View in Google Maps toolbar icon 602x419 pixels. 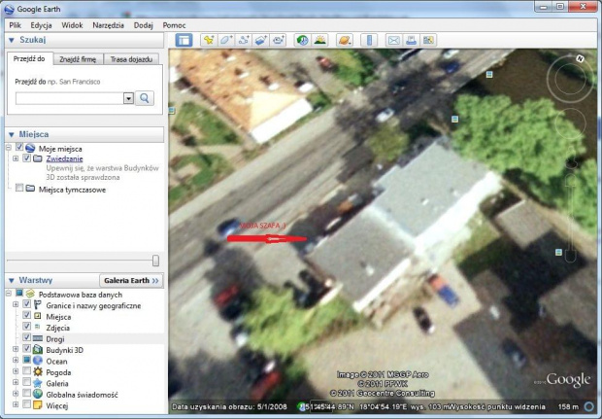(428, 40)
